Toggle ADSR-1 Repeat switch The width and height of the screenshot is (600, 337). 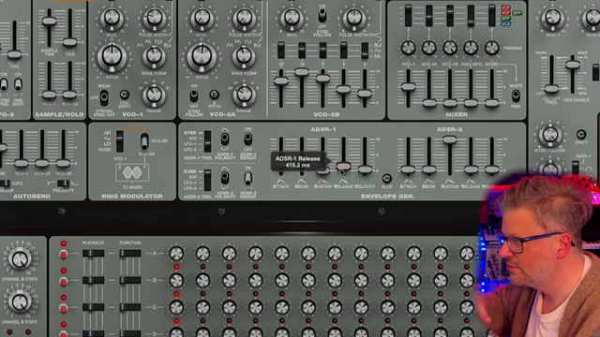tap(247, 139)
